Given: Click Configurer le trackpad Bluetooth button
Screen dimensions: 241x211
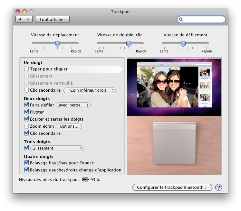Looking at the screenshot, I should pyautogui.click(x=172, y=187).
